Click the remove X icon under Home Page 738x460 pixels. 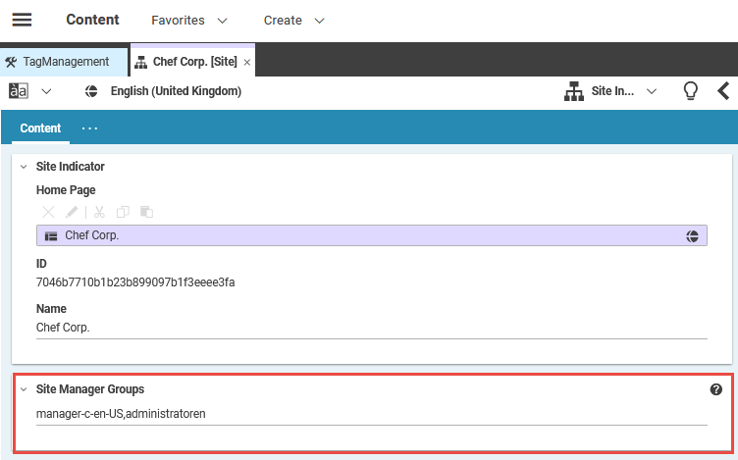click(x=48, y=212)
